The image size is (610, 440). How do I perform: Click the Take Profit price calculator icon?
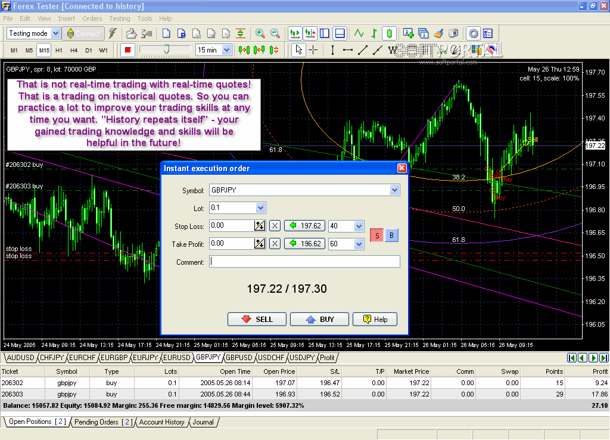pos(260,244)
